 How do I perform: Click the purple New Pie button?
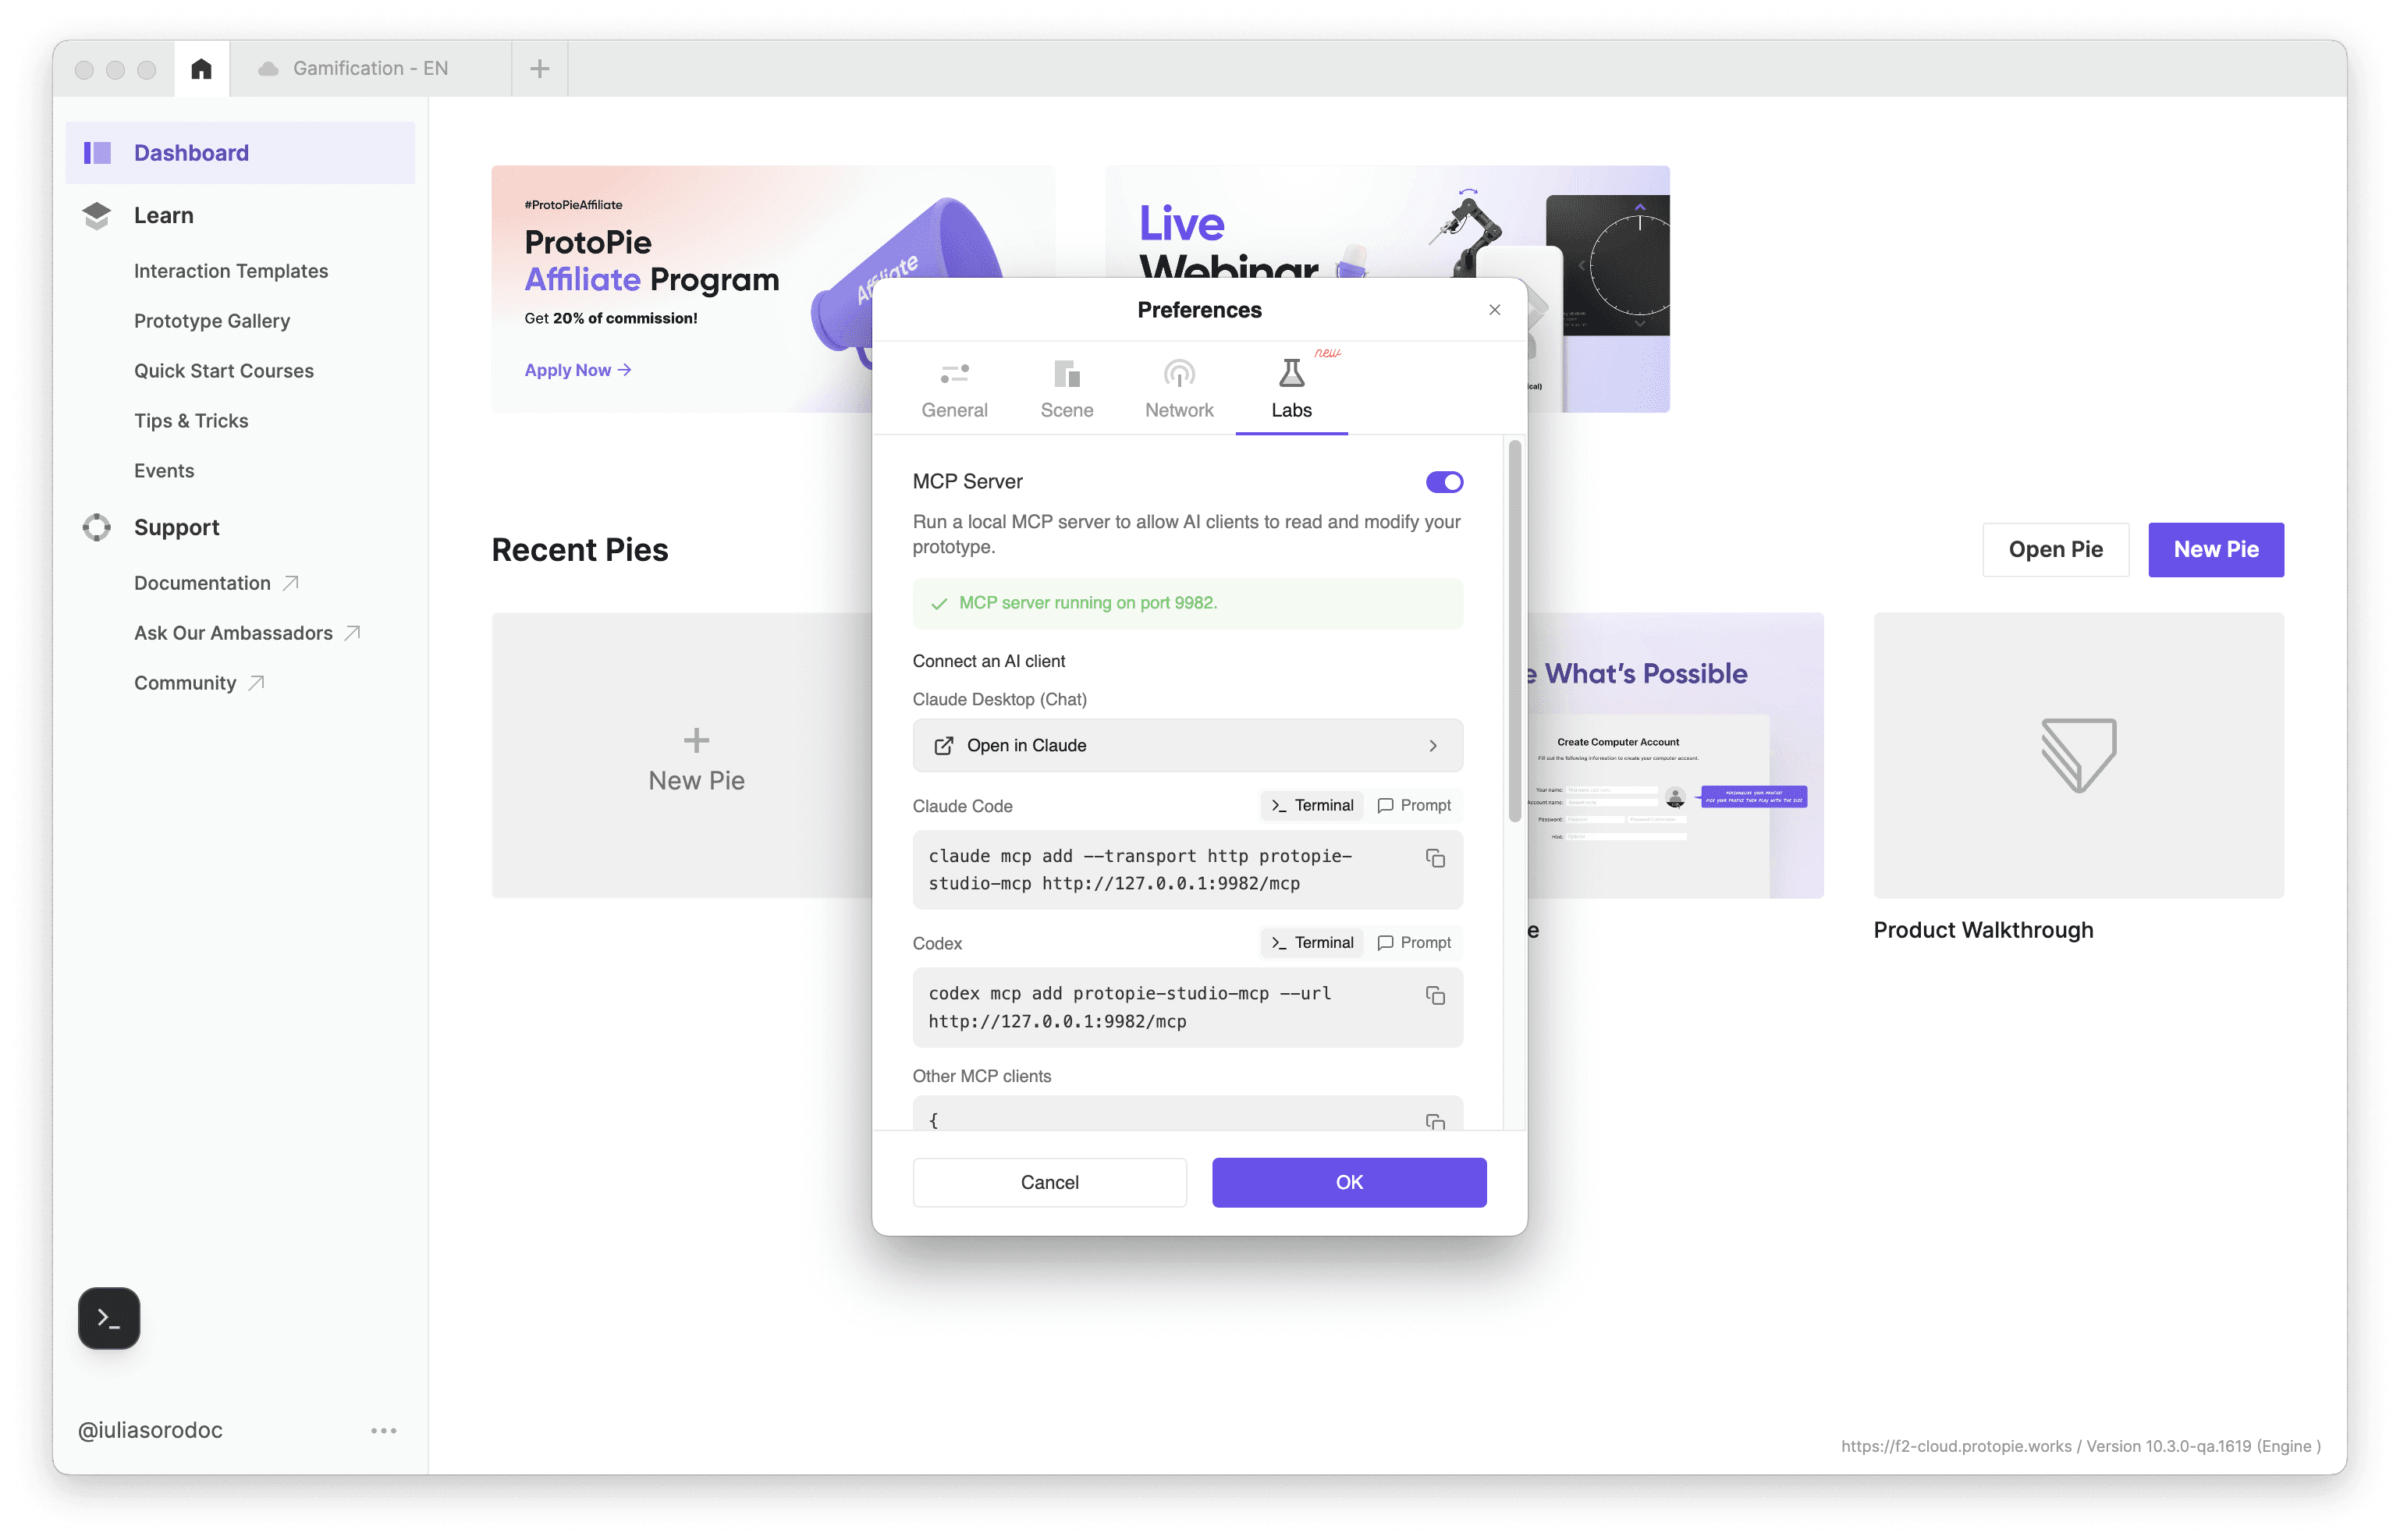coord(2216,549)
